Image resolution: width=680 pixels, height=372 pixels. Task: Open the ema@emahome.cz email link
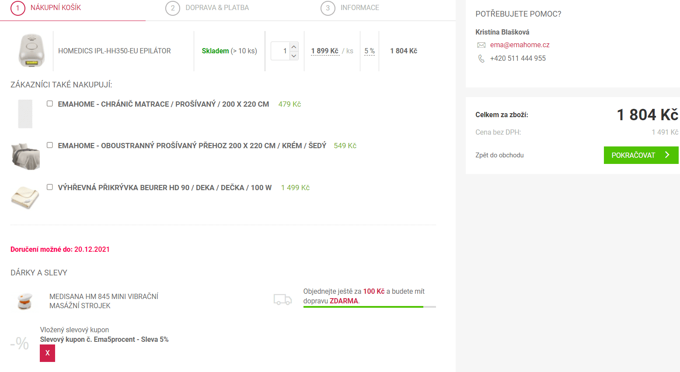[x=520, y=45]
